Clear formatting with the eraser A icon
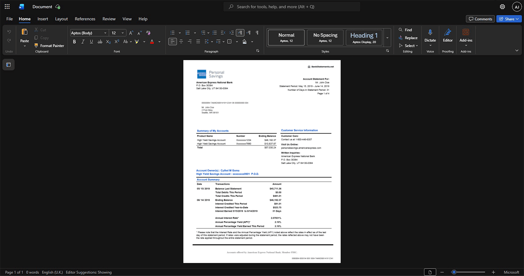Image resolution: width=524 pixels, height=276 pixels. coord(148,33)
